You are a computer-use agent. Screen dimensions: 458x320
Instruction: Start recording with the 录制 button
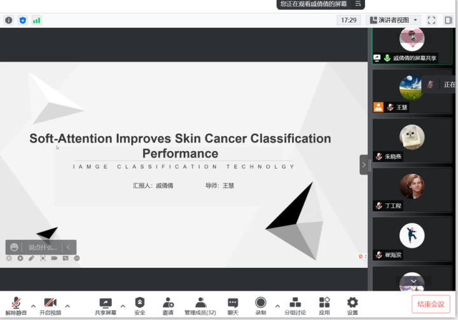tap(261, 303)
